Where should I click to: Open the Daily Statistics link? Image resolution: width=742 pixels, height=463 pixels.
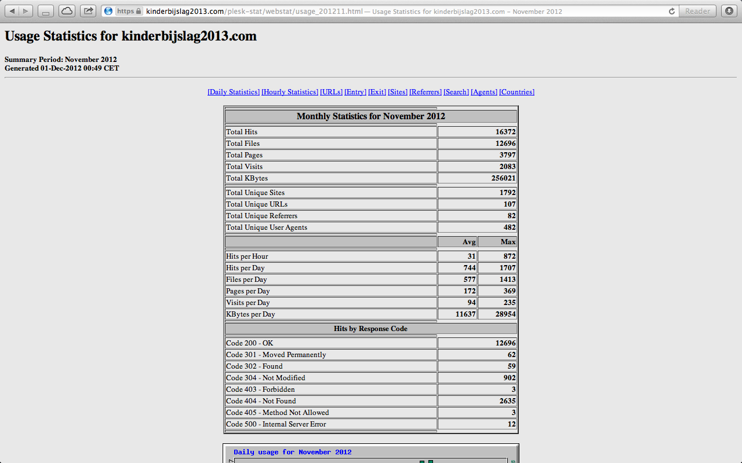coord(234,92)
